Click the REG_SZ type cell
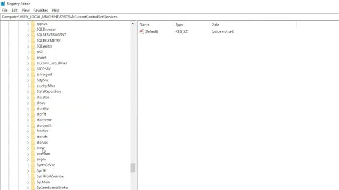The height and width of the screenshot is (190, 339). pyautogui.click(x=181, y=32)
